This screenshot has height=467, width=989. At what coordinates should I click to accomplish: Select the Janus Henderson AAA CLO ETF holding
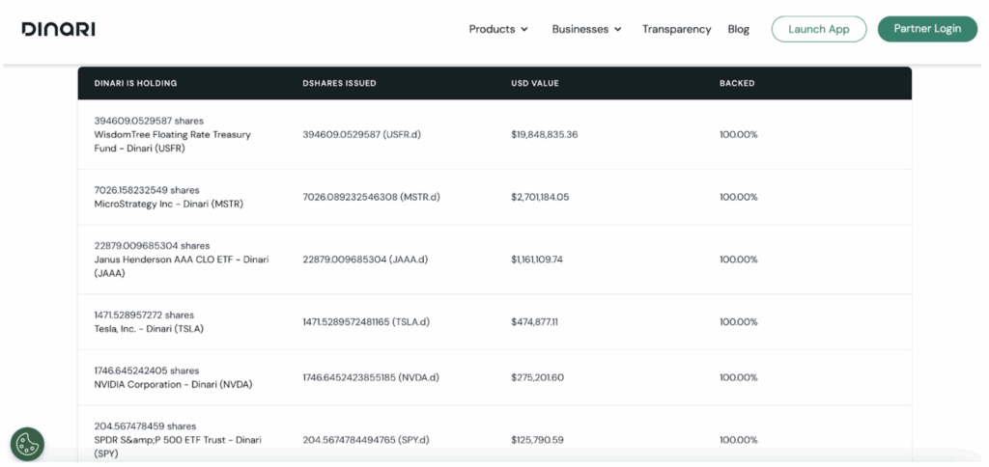(x=181, y=260)
